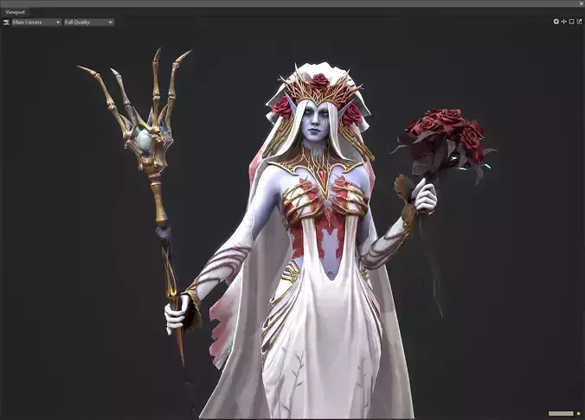Click the green render status indicator
The width and height of the screenshot is (585, 420).
pyautogui.click(x=578, y=413)
